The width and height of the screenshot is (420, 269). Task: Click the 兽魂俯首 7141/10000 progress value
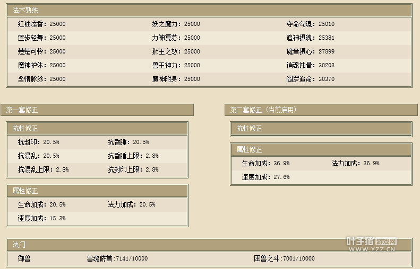click(x=117, y=259)
